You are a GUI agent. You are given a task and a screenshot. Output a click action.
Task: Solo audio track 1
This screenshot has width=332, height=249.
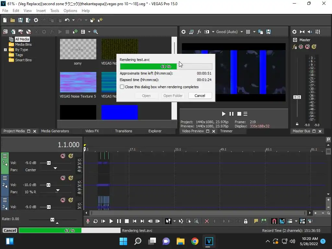71,156
